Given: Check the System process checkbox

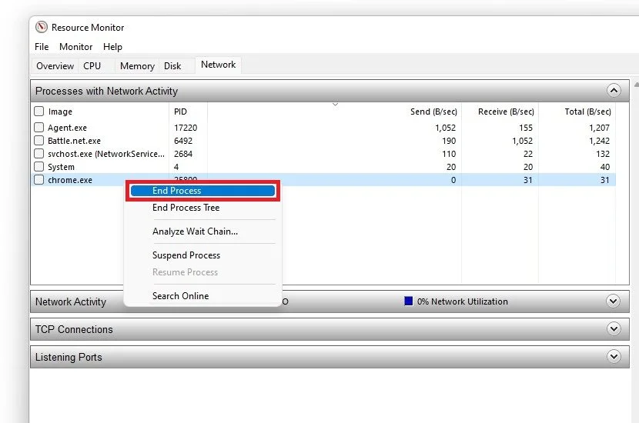Looking at the screenshot, I should tap(38, 167).
